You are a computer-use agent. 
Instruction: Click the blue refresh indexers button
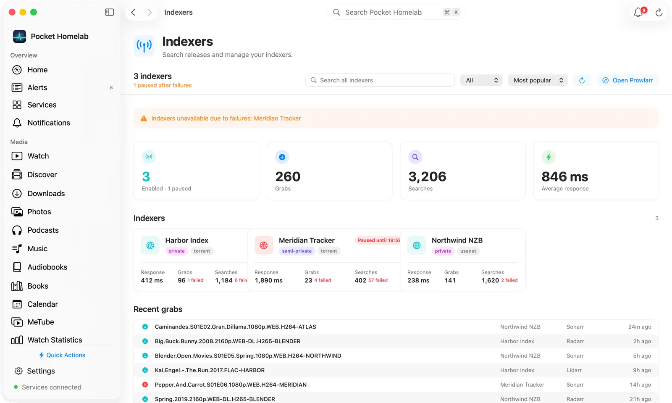(x=582, y=80)
